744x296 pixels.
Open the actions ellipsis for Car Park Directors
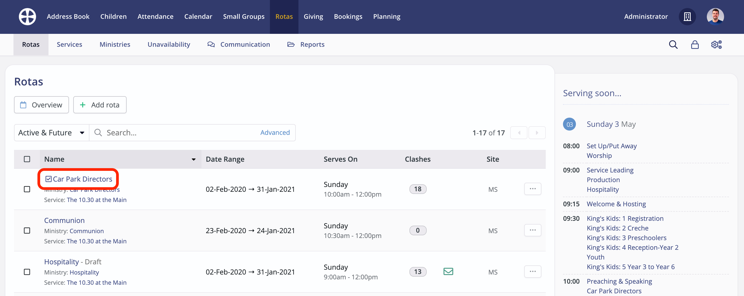pyautogui.click(x=533, y=189)
